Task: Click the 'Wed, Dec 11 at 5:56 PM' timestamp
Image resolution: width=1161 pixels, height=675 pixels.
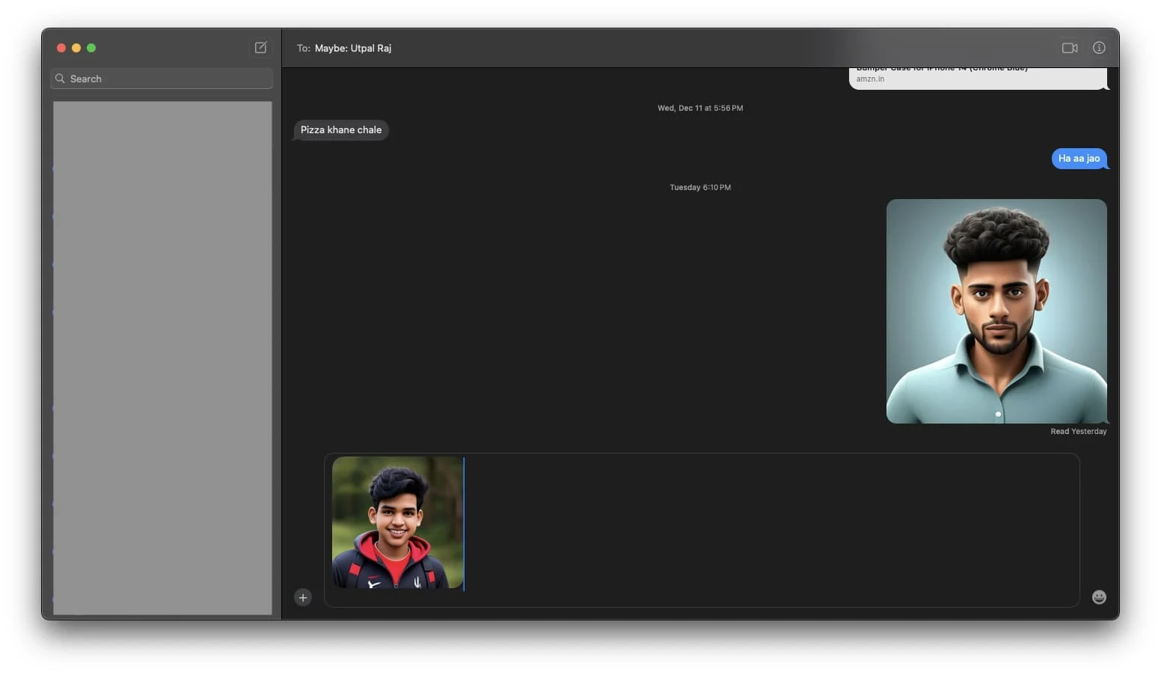Action: point(700,108)
